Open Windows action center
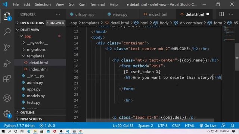The image size is (239, 134). [x=233, y=131]
